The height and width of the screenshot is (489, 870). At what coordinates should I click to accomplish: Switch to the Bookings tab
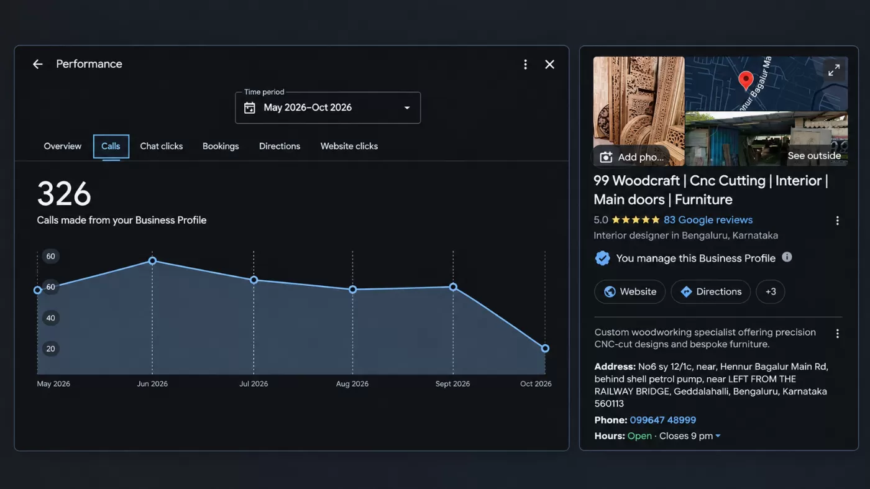point(221,146)
